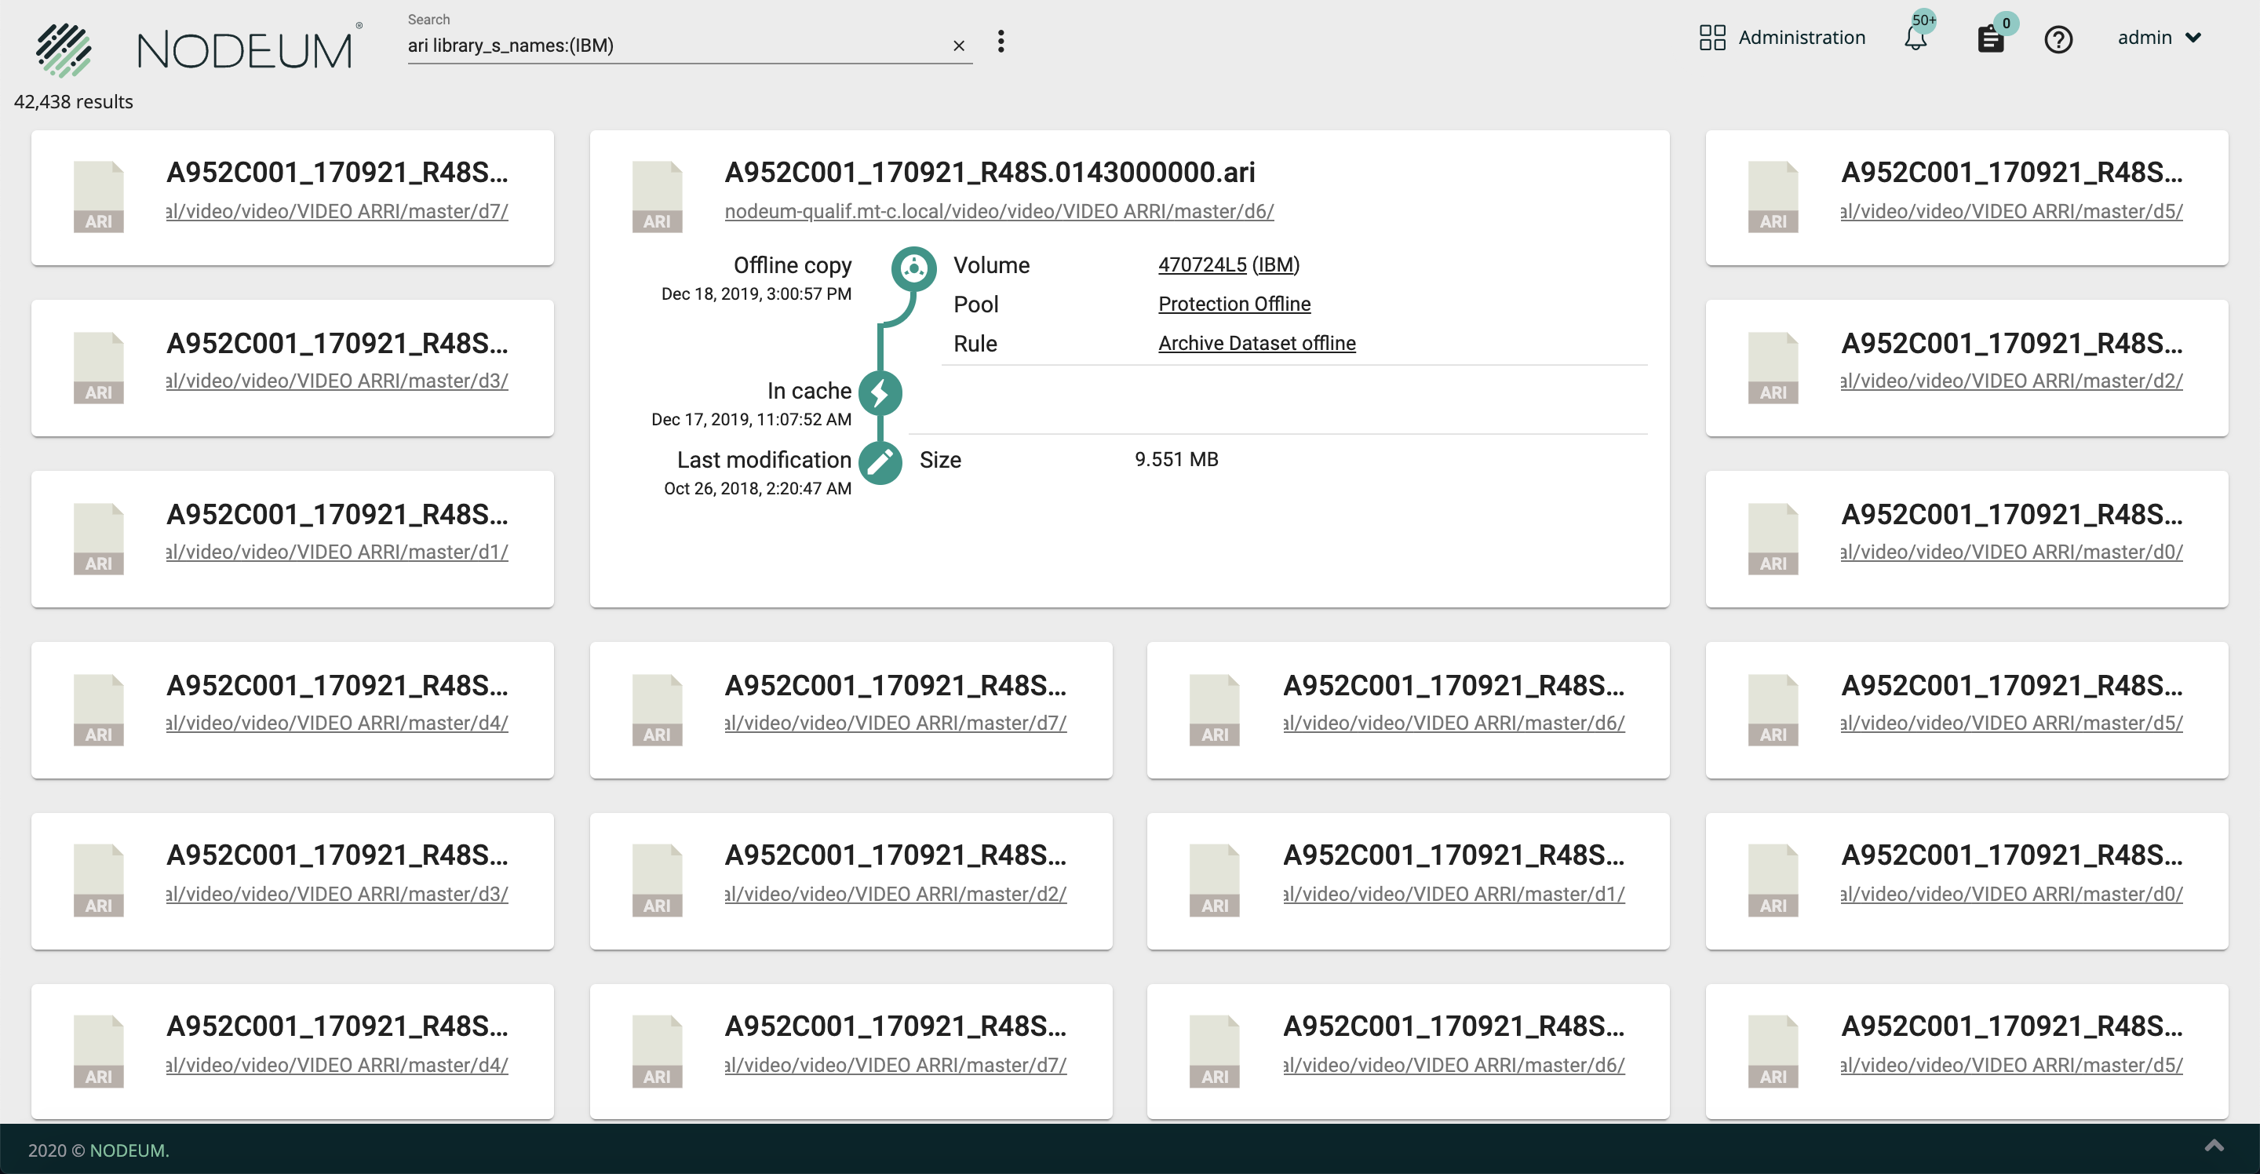Viewport: 2260px width, 1174px height.
Task: Open the Protection Offline pool link
Action: 1234,304
